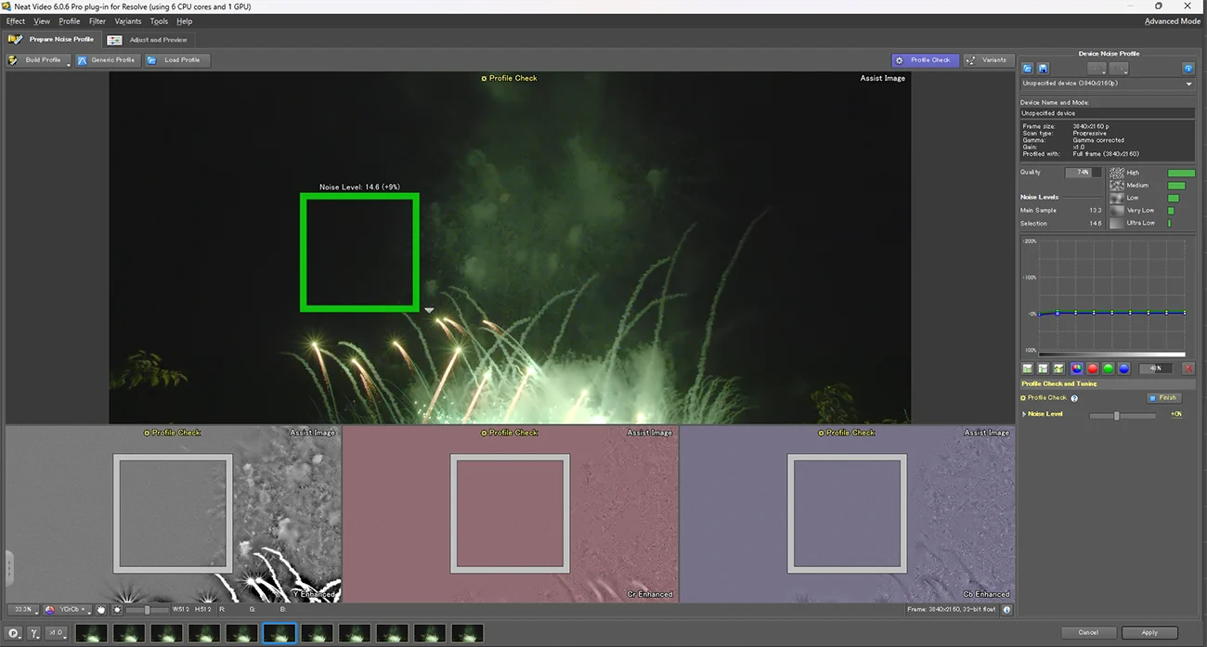Select the red channel circle

(x=1093, y=369)
